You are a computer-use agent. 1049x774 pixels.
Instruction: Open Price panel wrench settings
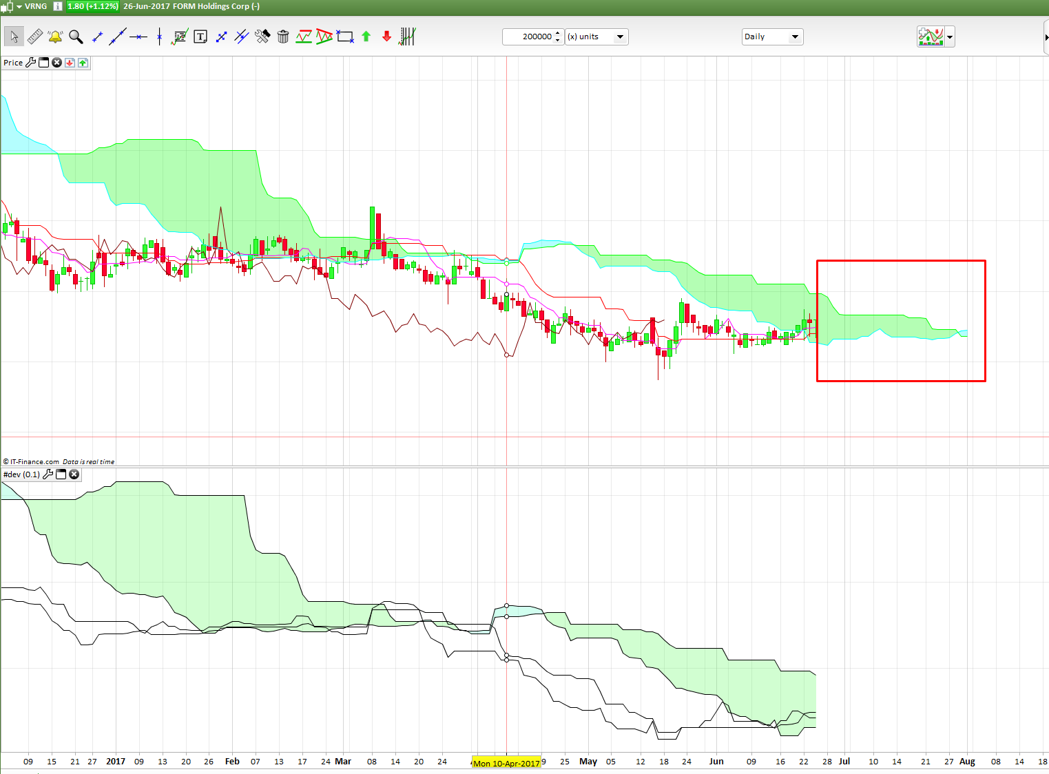click(x=31, y=63)
